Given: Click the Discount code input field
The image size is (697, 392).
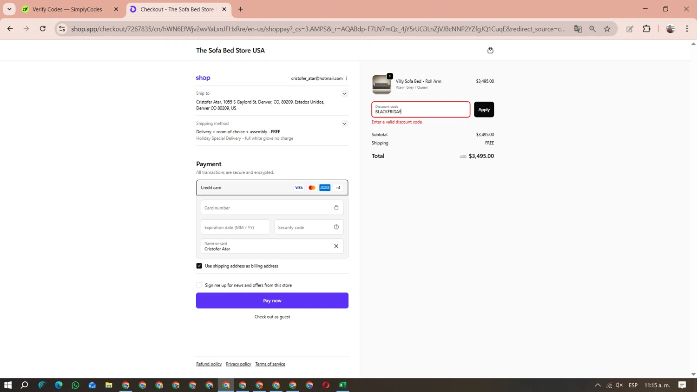Looking at the screenshot, I should 421,110.
